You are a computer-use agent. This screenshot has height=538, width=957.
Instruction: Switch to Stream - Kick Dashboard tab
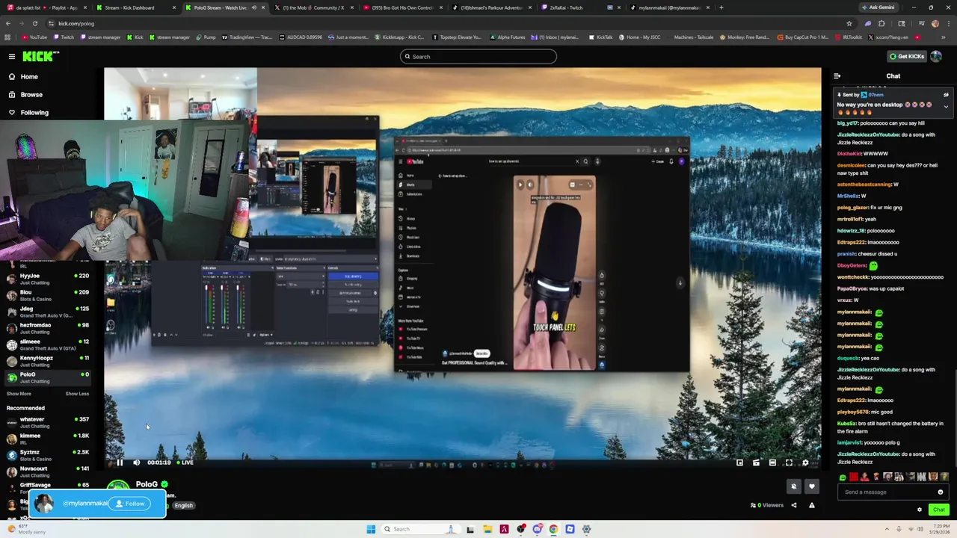click(135, 7)
